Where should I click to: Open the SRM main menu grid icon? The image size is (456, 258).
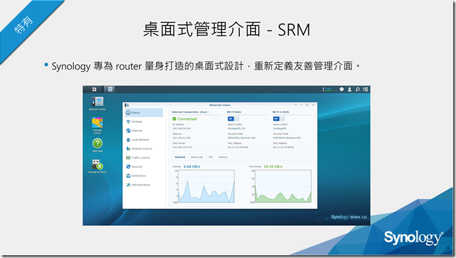[x=94, y=89]
